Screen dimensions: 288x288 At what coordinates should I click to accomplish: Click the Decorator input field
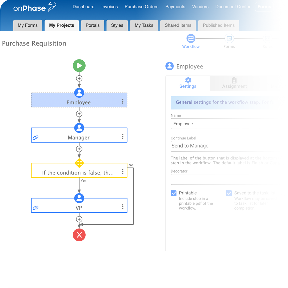tap(222, 179)
